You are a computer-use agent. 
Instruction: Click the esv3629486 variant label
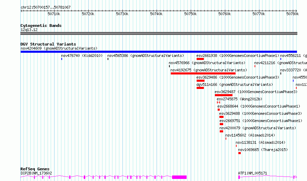[238, 77]
